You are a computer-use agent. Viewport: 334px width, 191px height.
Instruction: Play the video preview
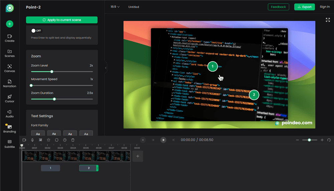click(163, 140)
